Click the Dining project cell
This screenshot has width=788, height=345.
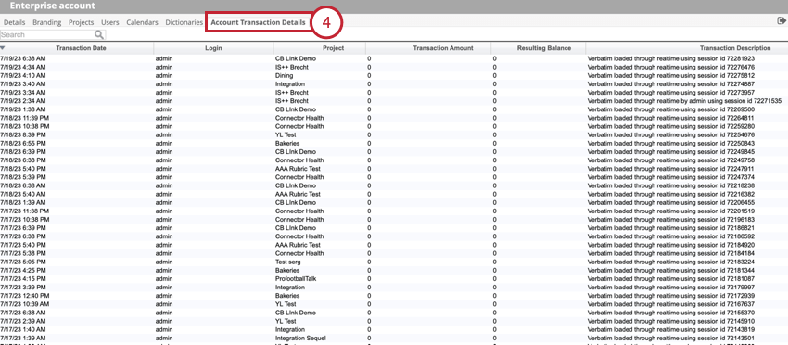point(285,75)
